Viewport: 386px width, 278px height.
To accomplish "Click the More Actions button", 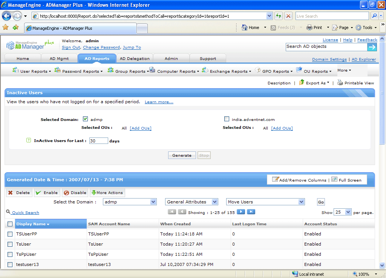I will coord(107,192).
